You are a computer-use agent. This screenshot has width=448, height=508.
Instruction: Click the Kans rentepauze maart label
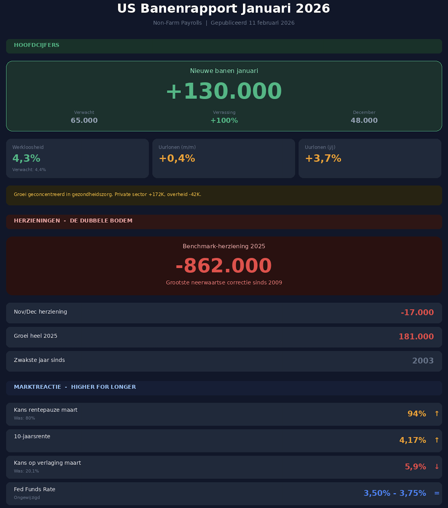click(x=46, y=410)
